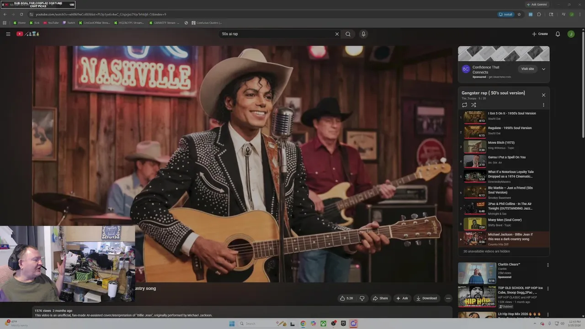Viewport: 585px width, 329px height.
Task: Clear the search box text
Action: [337, 34]
